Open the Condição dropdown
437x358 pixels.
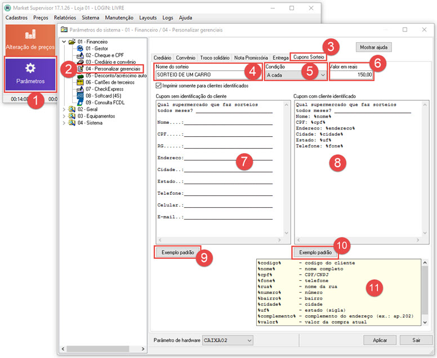296,75
